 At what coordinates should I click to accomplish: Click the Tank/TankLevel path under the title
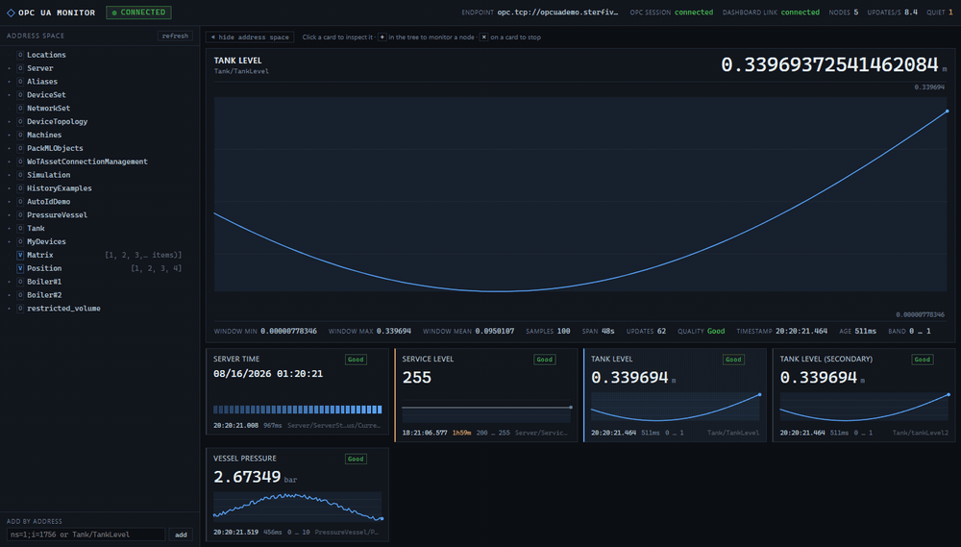(x=241, y=71)
